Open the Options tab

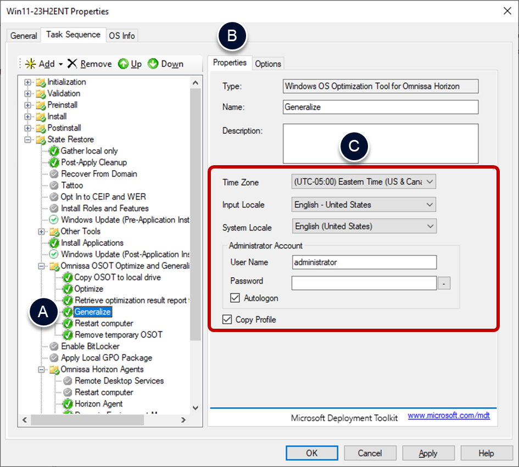(x=268, y=64)
